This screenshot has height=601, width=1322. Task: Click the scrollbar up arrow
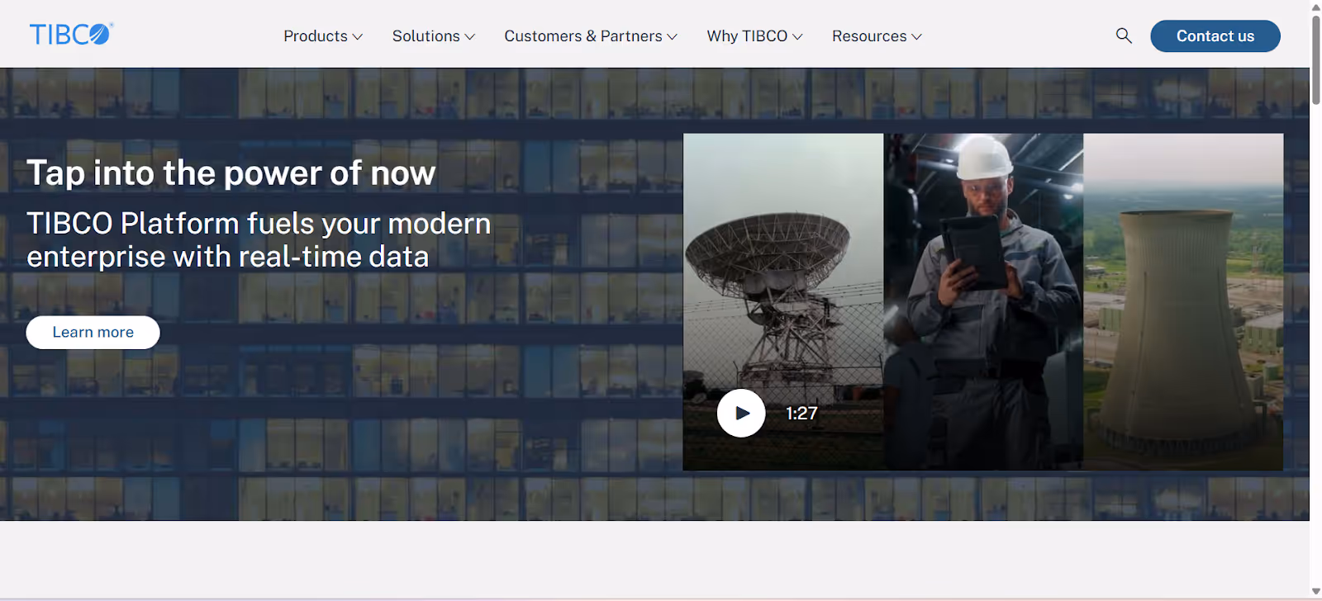[1315, 7]
